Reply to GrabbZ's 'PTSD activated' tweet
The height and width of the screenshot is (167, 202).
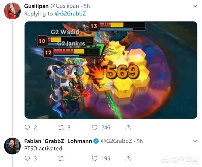pyautogui.click(x=27, y=158)
